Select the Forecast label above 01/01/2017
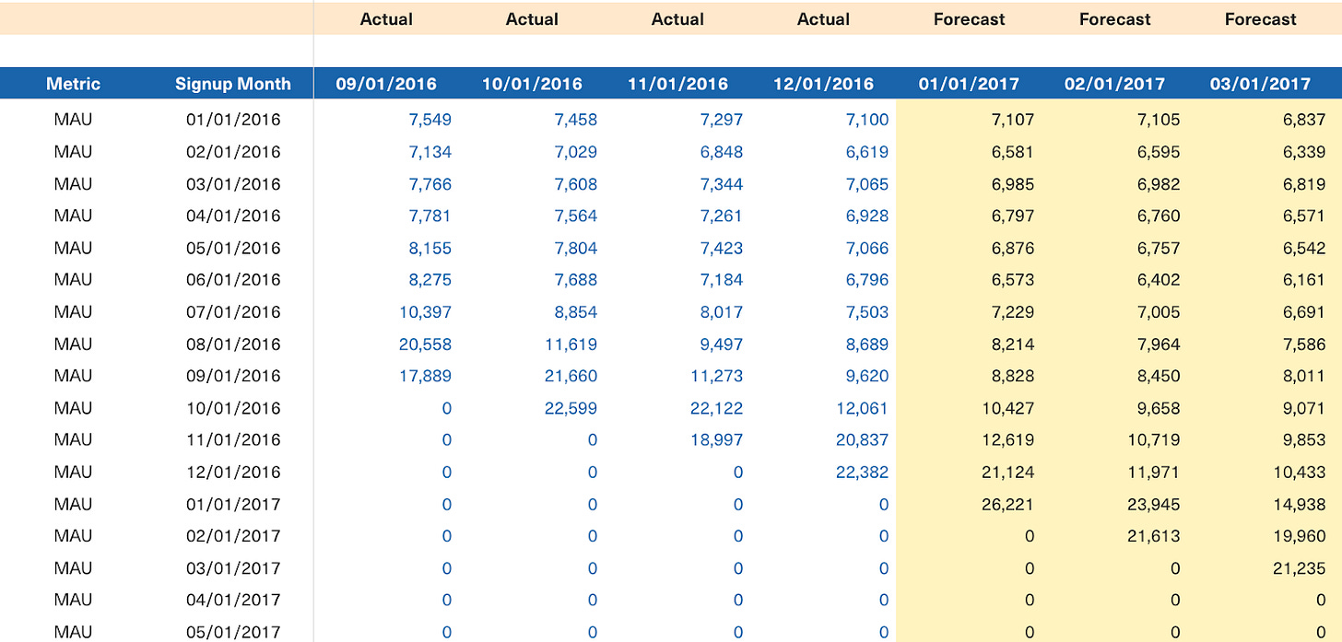This screenshot has height=642, width=1342. [969, 19]
